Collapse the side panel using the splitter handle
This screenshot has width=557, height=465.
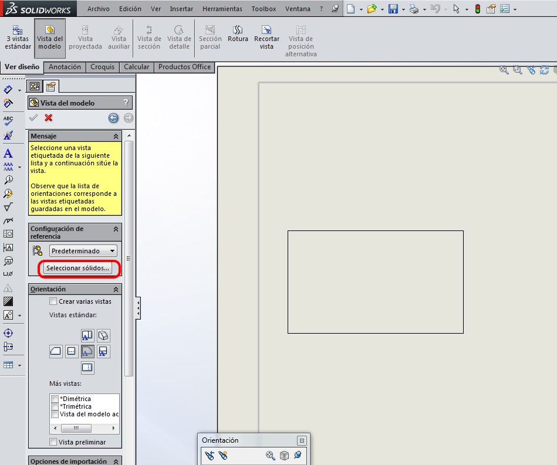[138, 308]
